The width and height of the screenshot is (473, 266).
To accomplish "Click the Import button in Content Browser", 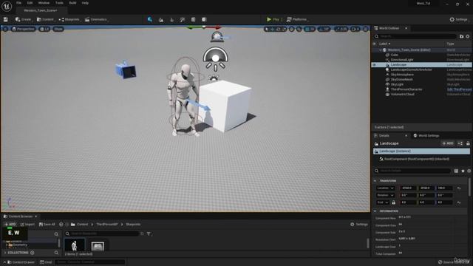I will (x=27, y=225).
